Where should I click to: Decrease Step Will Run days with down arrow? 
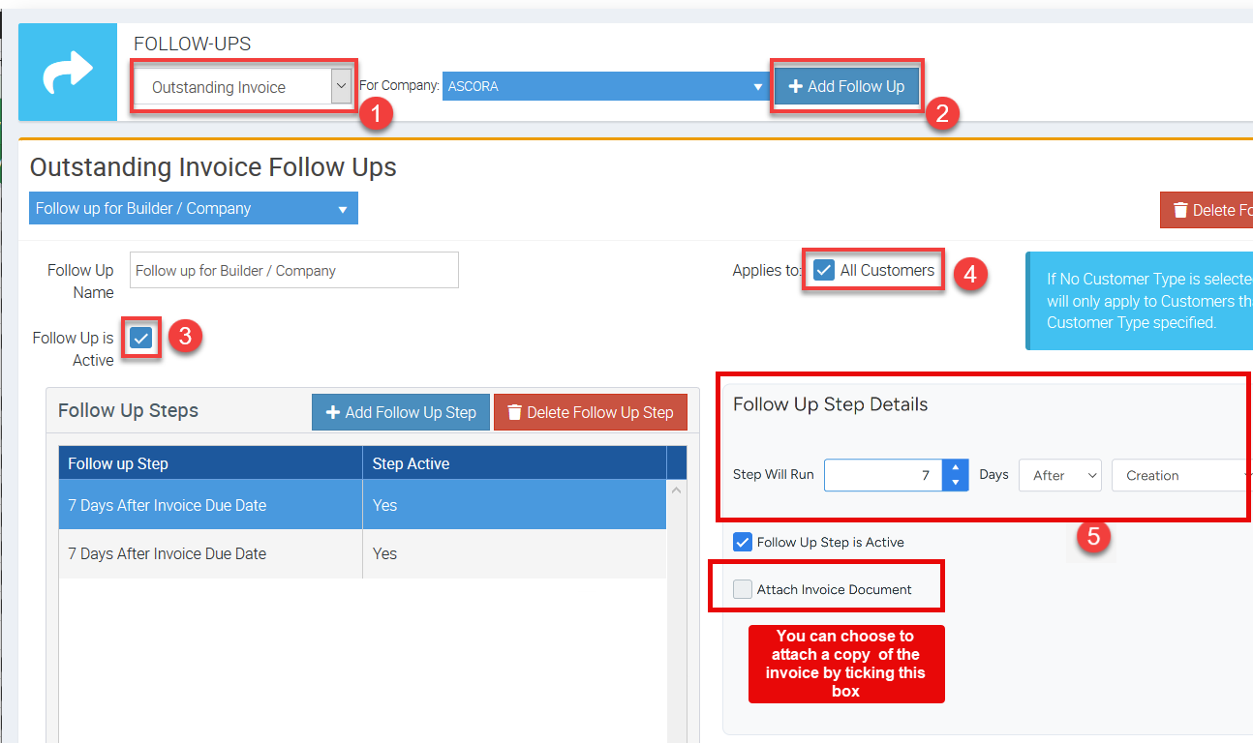pyautogui.click(x=956, y=483)
